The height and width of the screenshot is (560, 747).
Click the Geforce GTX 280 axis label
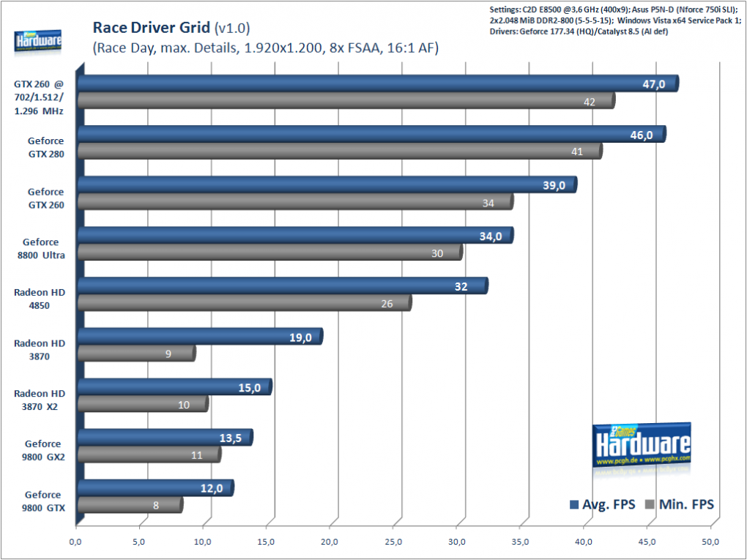point(45,148)
